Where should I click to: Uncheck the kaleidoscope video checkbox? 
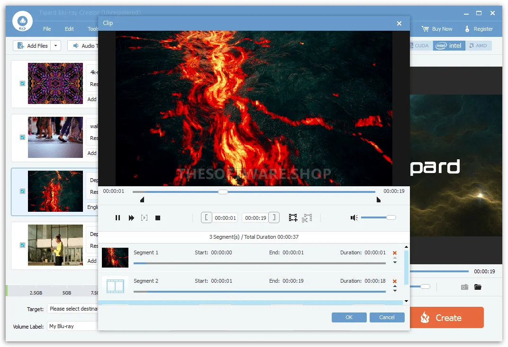click(x=22, y=83)
